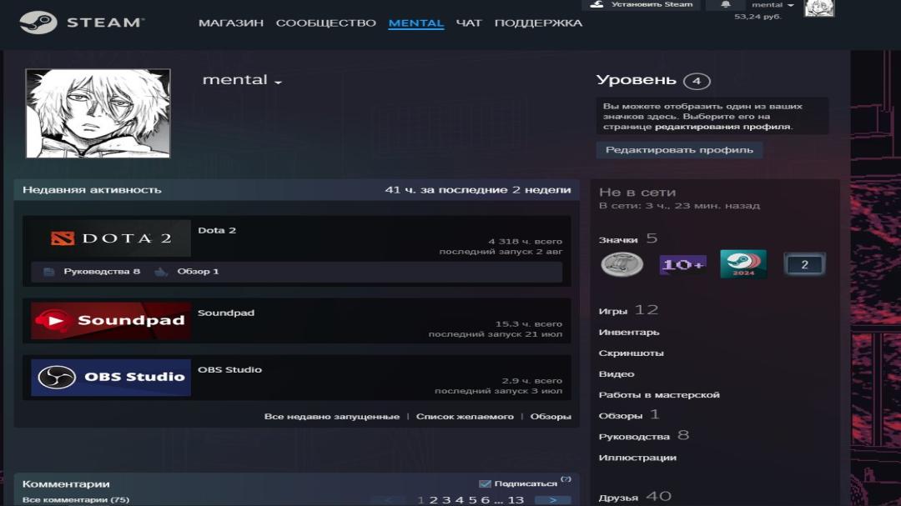Open the ЧАТ menu item
This screenshot has height=506, width=901.
469,23
